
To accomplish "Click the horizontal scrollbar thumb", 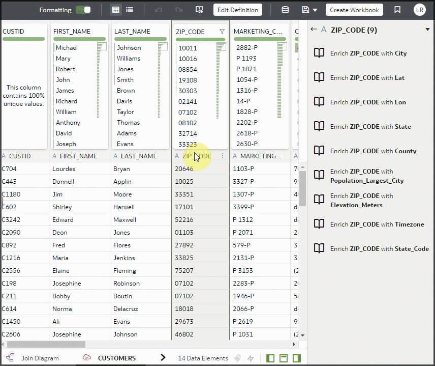I will pyautogui.click(x=46, y=344).
